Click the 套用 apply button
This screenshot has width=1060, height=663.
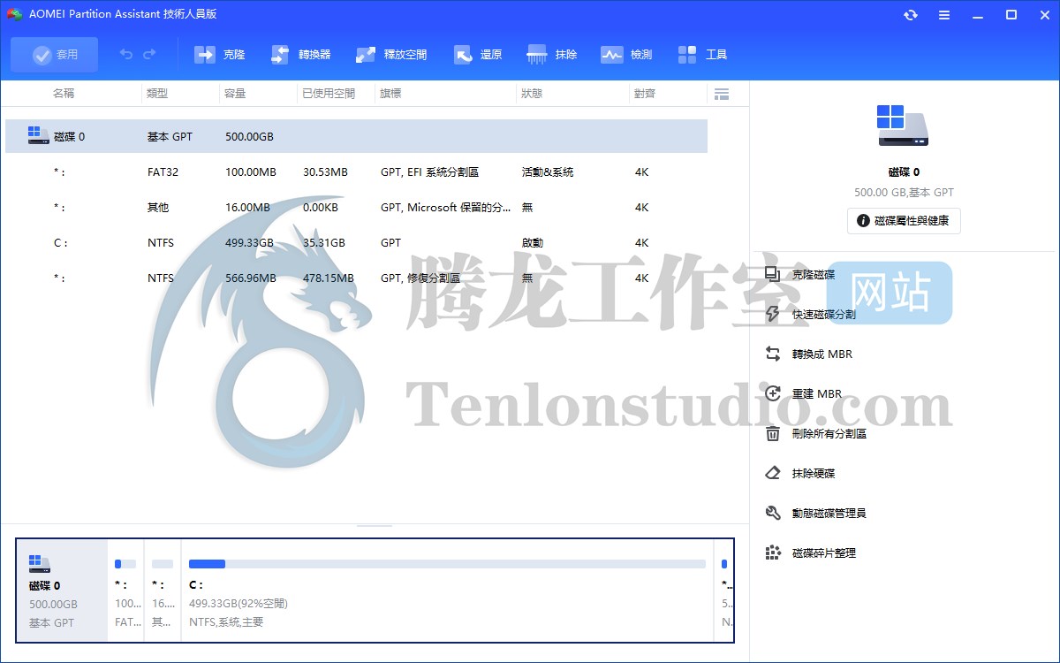pyautogui.click(x=55, y=55)
